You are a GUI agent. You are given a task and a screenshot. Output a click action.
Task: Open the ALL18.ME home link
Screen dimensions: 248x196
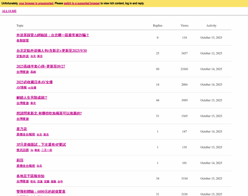[x=9, y=11]
